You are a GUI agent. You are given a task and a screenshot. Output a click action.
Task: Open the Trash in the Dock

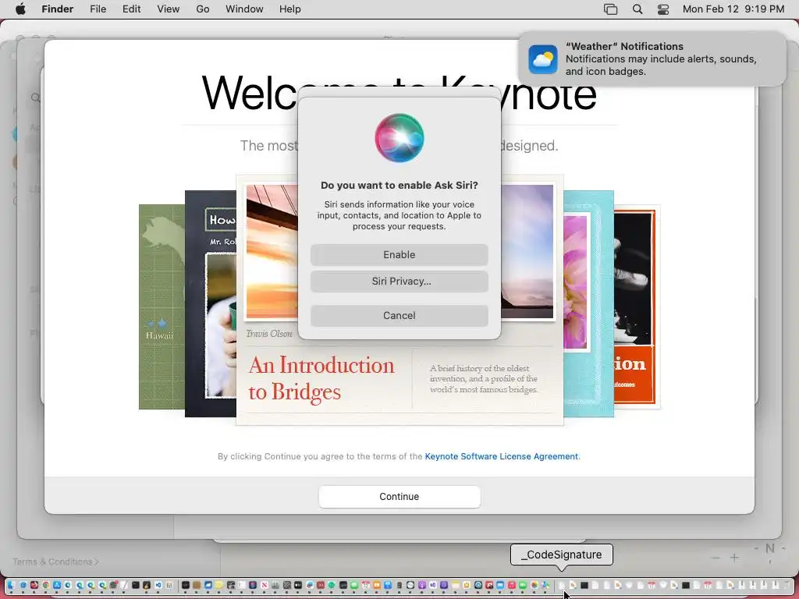coord(787,585)
